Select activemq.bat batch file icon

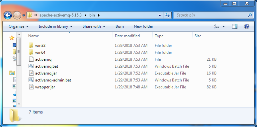tap(31, 66)
